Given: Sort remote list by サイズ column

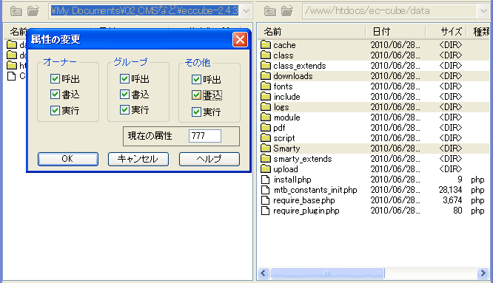Looking at the screenshot, I should click(x=446, y=31).
